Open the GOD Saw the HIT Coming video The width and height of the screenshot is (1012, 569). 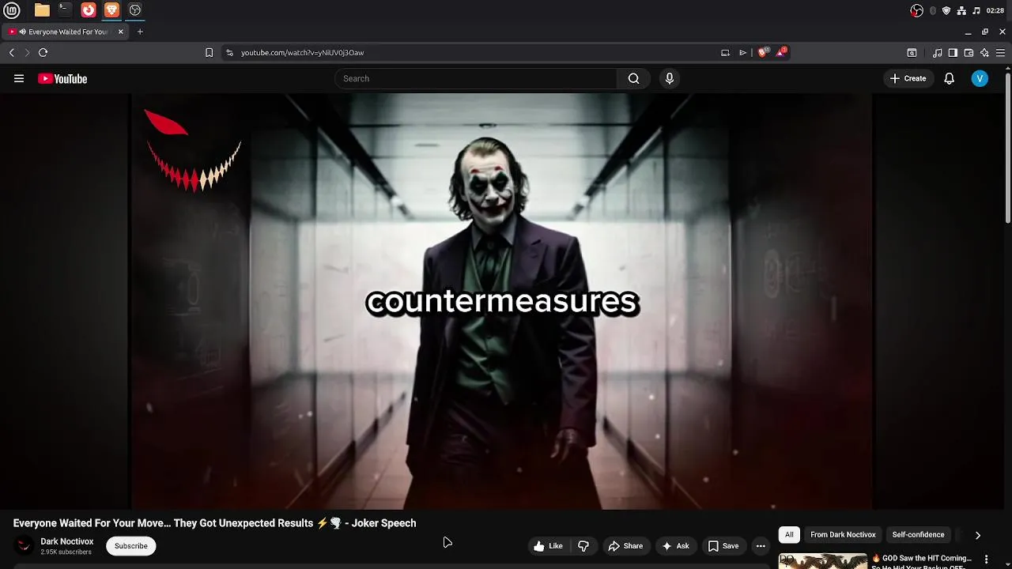[922, 561]
